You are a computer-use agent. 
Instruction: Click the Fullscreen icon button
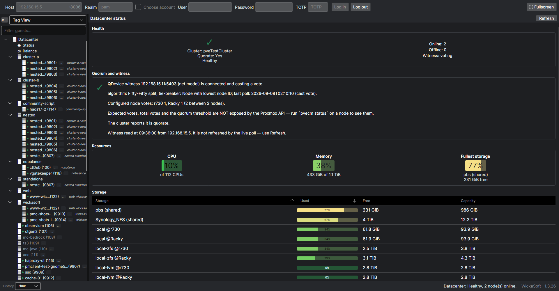pyautogui.click(x=542, y=7)
